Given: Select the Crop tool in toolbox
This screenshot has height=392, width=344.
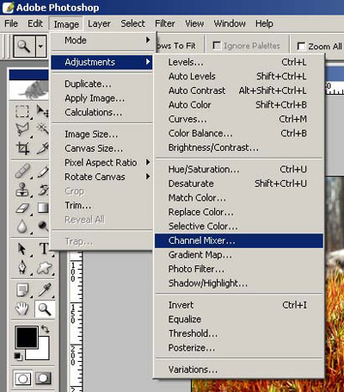Looking at the screenshot, I should [x=21, y=148].
